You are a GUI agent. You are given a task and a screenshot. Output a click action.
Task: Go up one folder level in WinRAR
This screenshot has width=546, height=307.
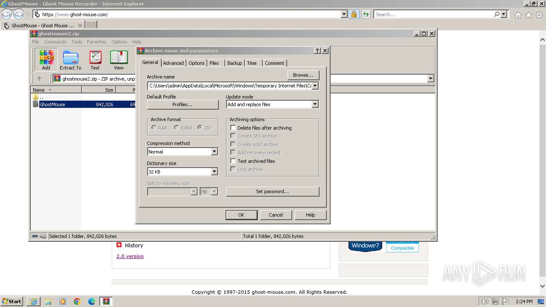click(39, 78)
